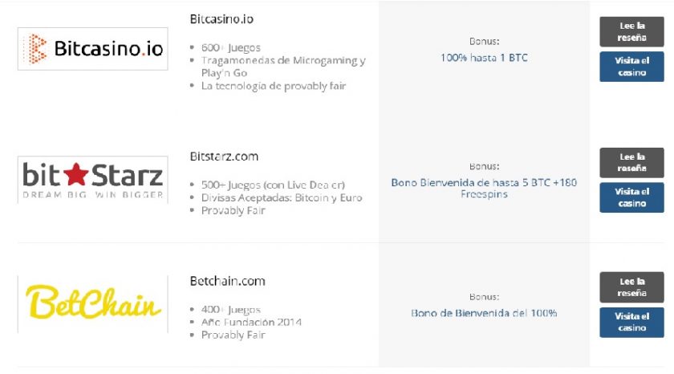Click the Año Fundación 2014 text

251,322
